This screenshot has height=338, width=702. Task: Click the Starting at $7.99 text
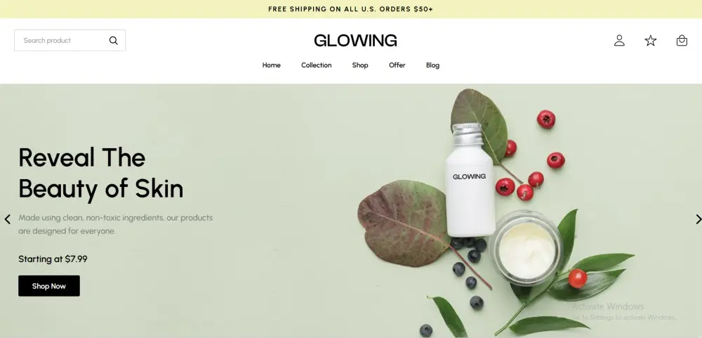[53, 259]
